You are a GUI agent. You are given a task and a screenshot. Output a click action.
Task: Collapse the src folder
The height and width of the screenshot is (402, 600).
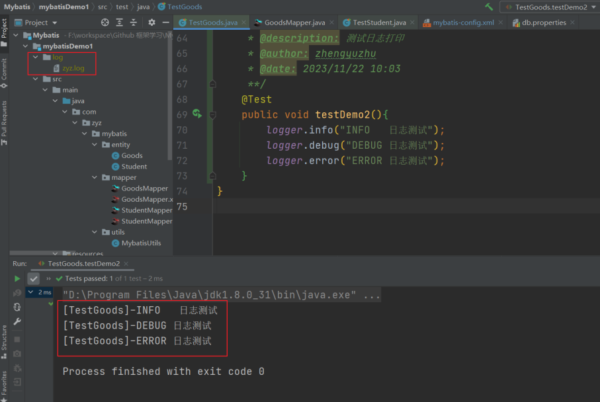(x=36, y=79)
